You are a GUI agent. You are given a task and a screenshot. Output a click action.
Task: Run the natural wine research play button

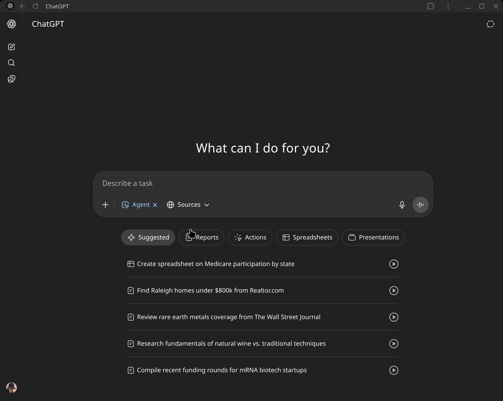pos(394,344)
